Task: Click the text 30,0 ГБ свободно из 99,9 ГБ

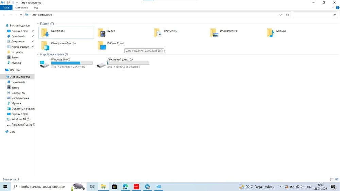Action: pyautogui.click(x=68, y=67)
